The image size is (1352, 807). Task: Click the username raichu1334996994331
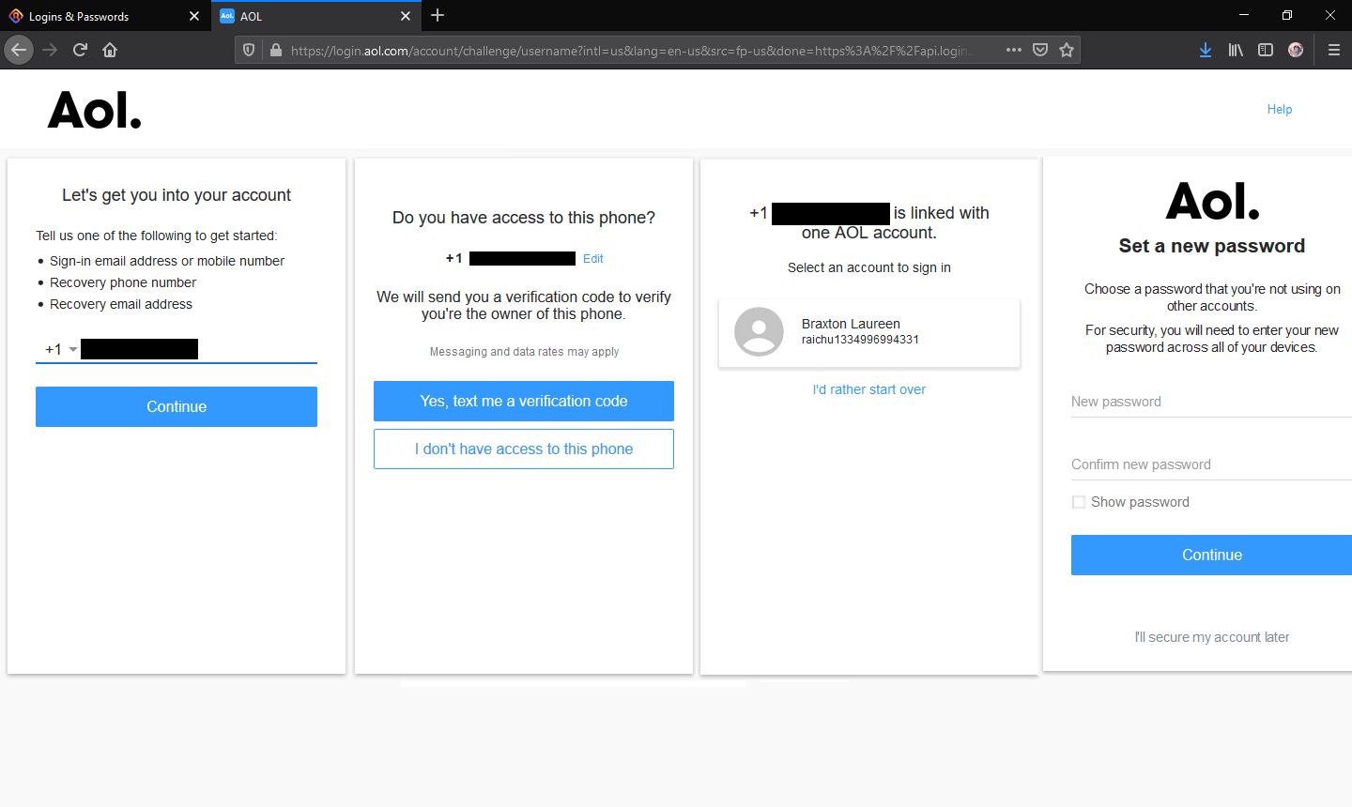860,340
